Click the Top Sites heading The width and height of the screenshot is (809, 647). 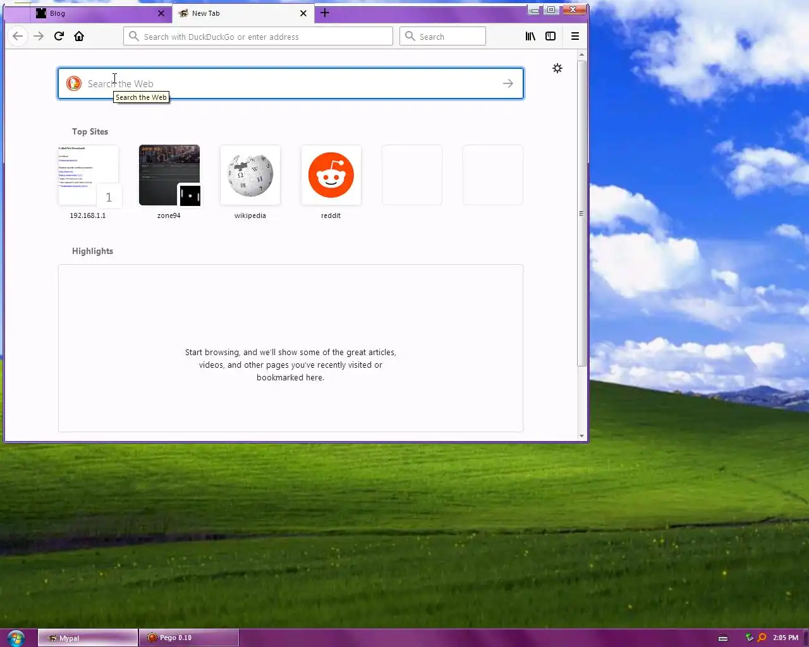[x=90, y=131]
